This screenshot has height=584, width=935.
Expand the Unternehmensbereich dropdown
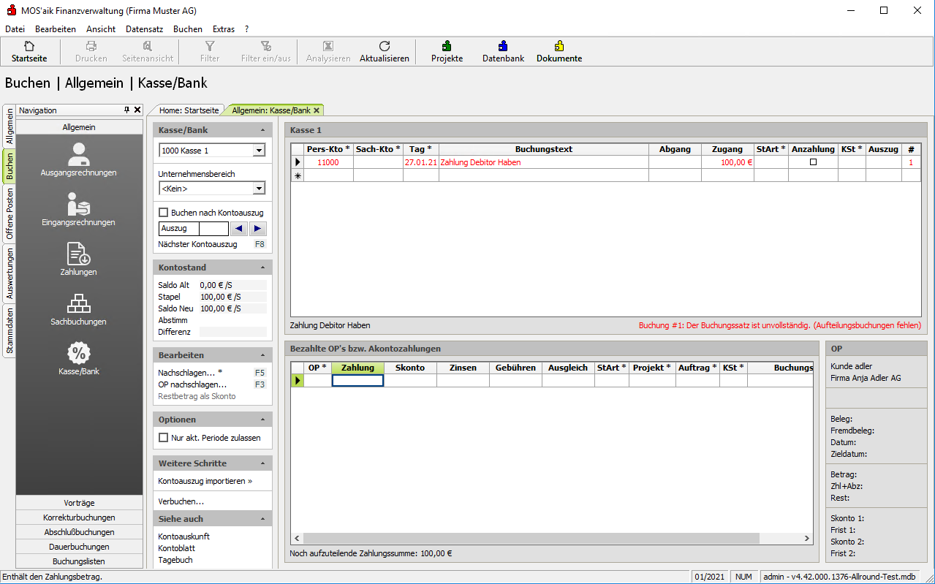click(258, 189)
